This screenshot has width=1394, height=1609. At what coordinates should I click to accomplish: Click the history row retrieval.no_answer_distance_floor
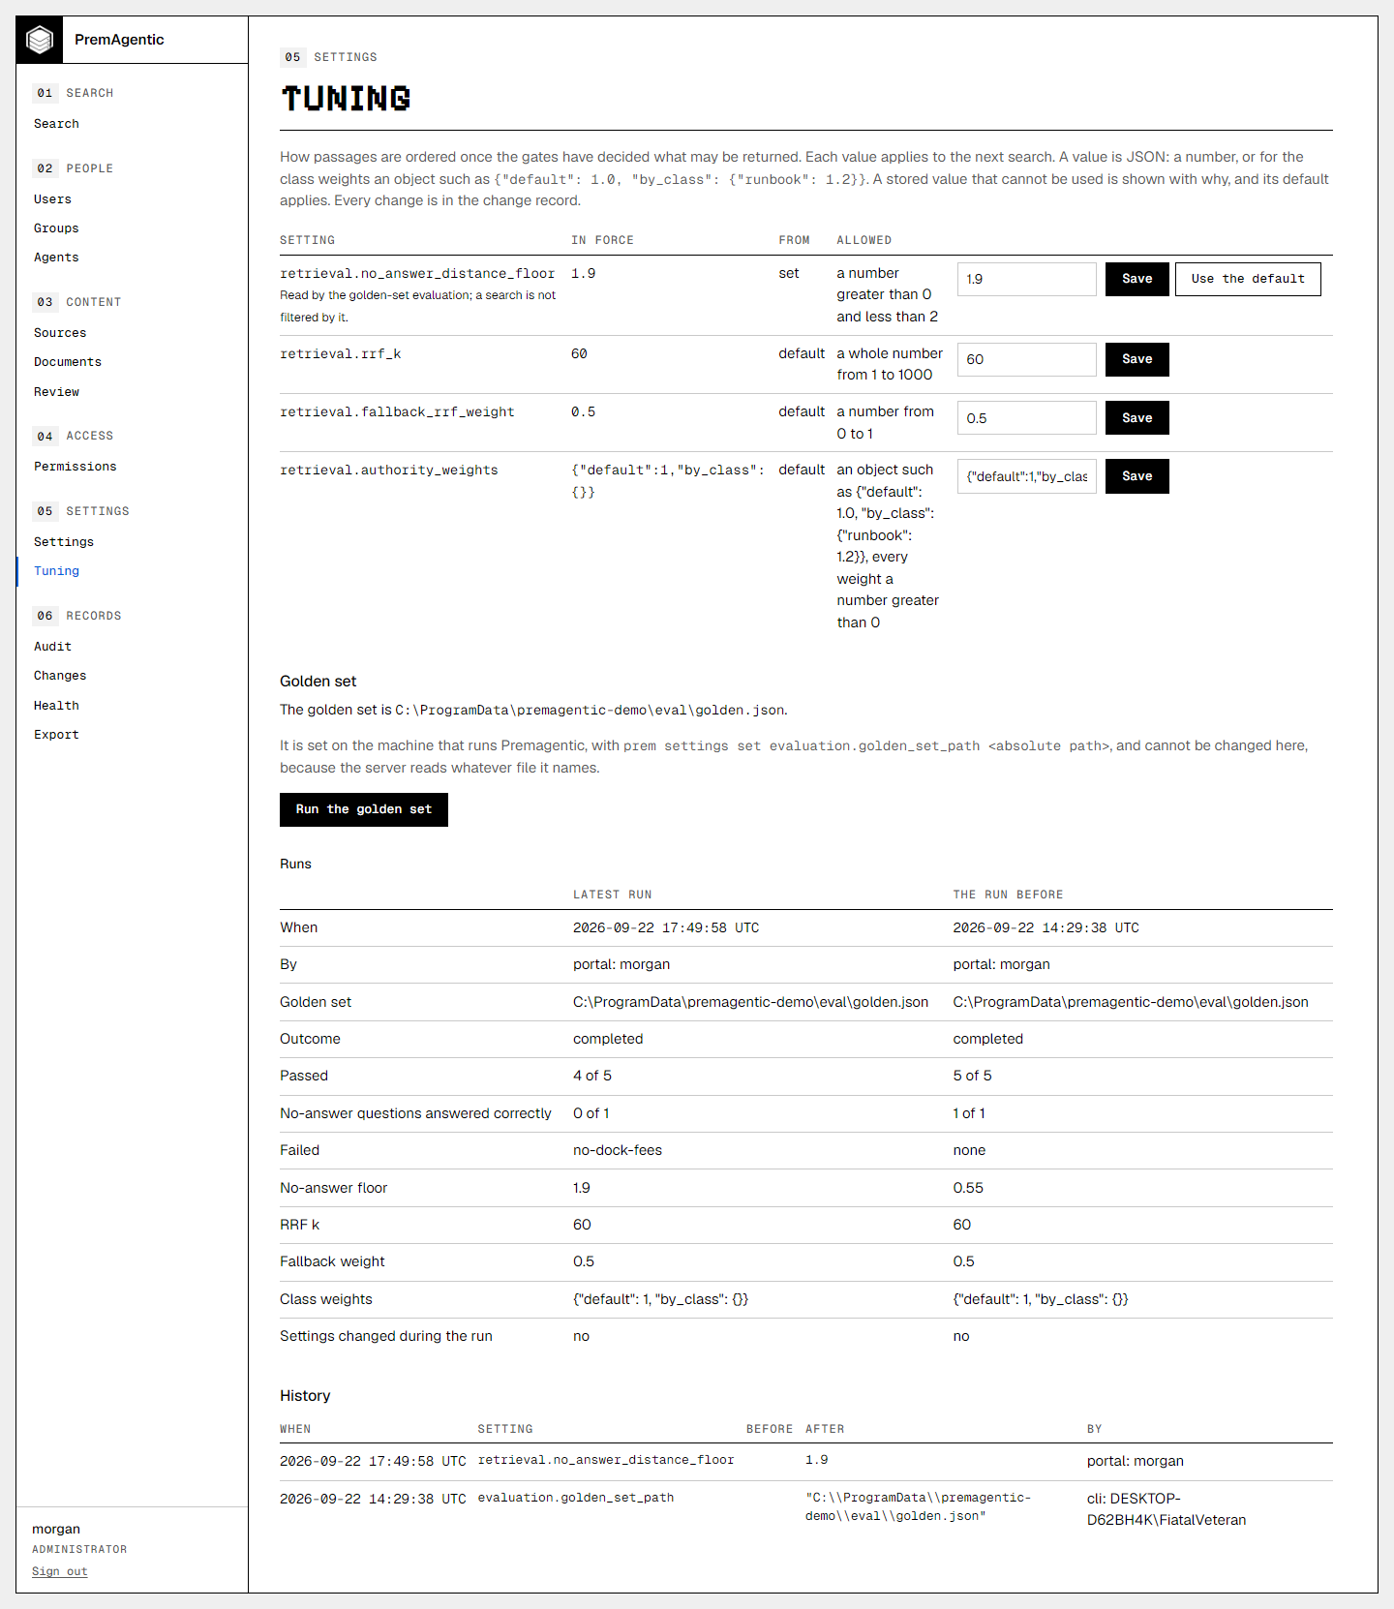606,1460
